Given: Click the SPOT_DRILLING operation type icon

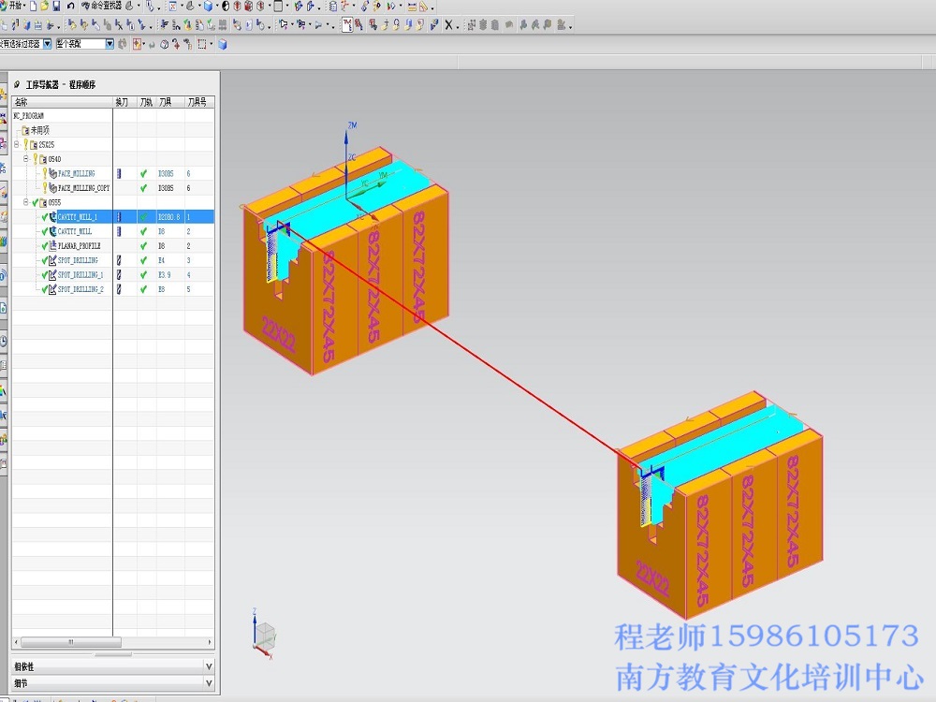Looking at the screenshot, I should (53, 260).
